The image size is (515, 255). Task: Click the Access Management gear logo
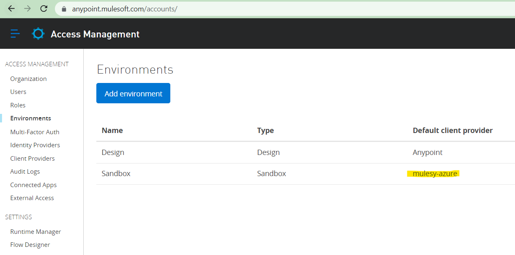[x=38, y=34]
